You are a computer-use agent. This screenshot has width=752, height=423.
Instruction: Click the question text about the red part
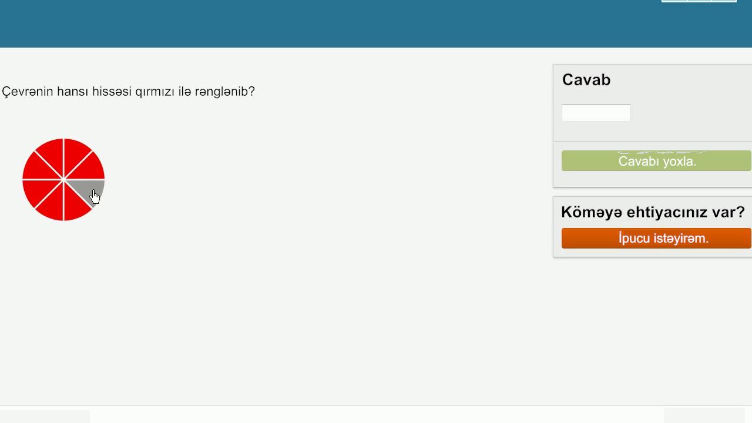[x=128, y=92]
